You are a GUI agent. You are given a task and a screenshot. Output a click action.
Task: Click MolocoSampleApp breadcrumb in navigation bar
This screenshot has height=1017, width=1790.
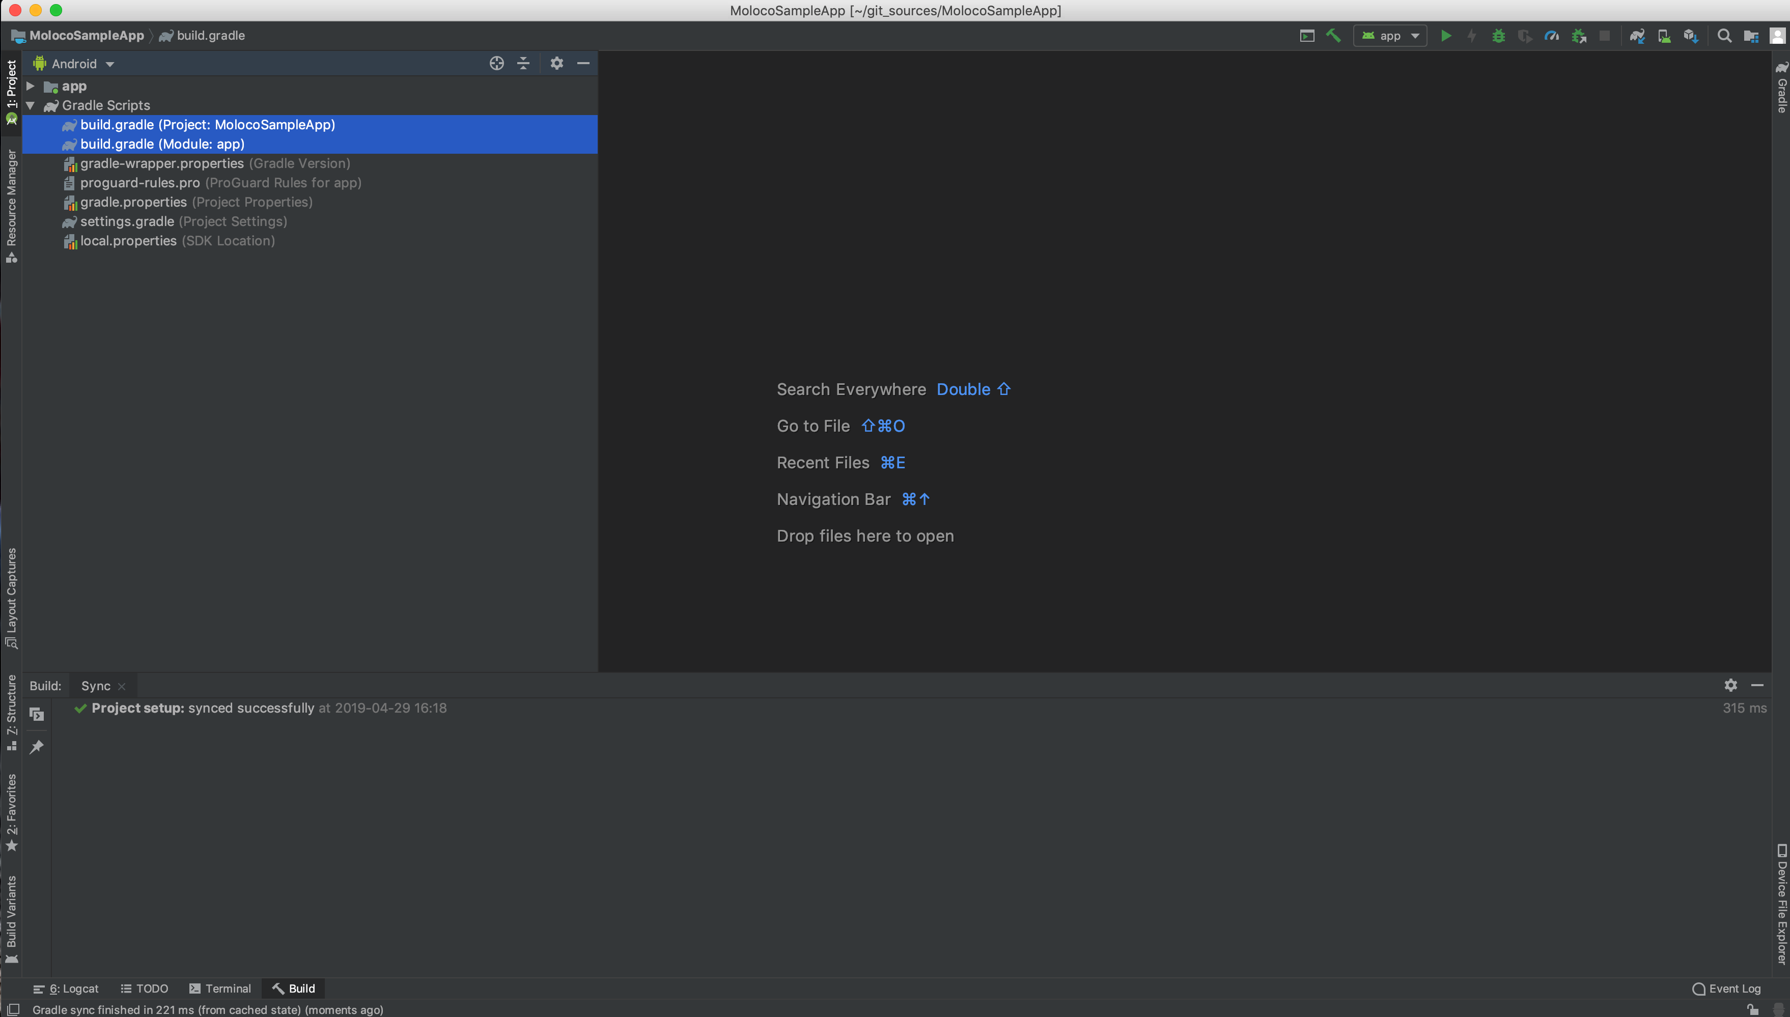(86, 36)
